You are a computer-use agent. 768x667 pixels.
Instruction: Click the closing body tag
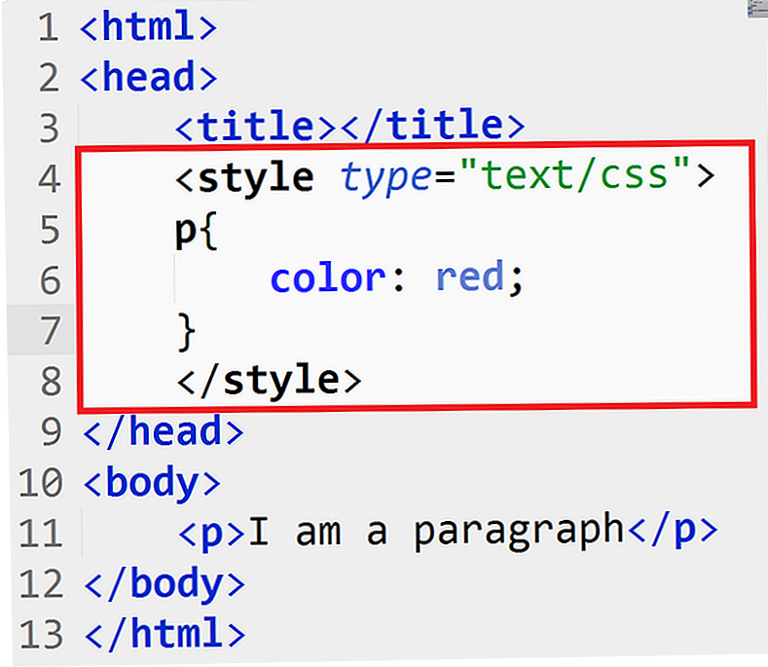tap(165, 583)
